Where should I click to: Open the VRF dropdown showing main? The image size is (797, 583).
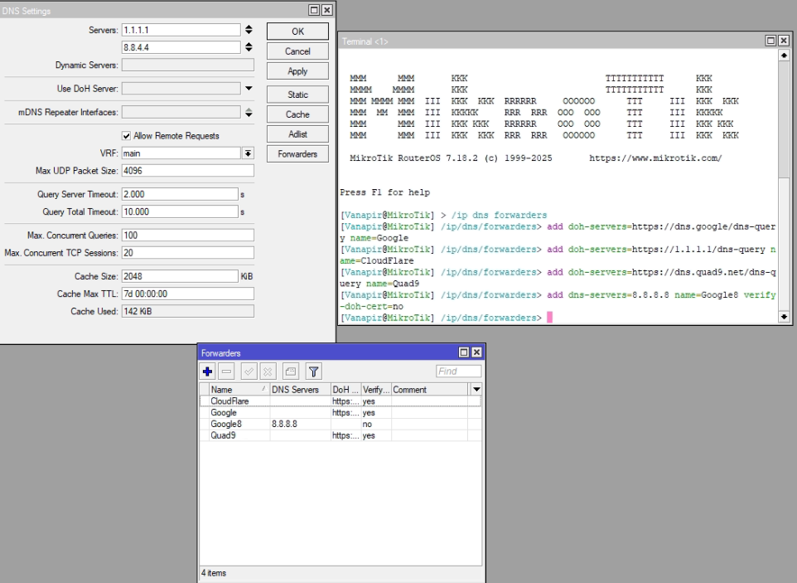248,153
